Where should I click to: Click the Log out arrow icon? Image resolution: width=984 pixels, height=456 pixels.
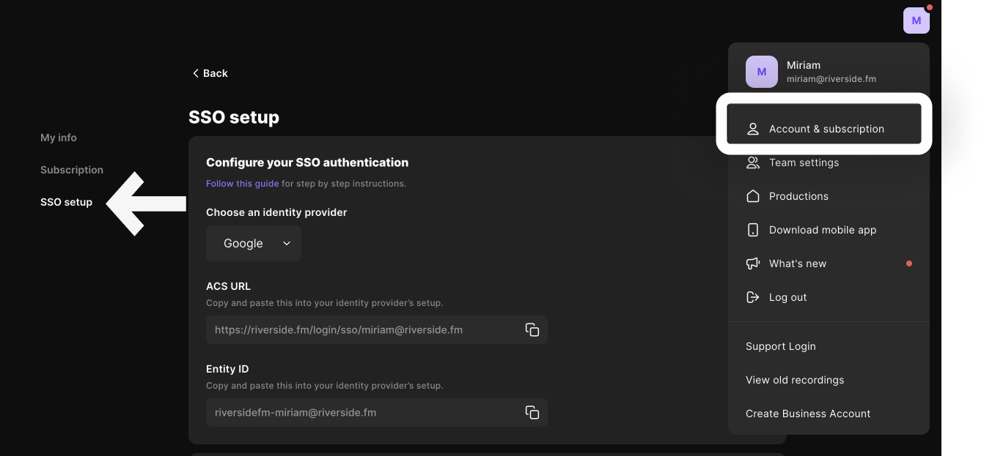pos(752,297)
